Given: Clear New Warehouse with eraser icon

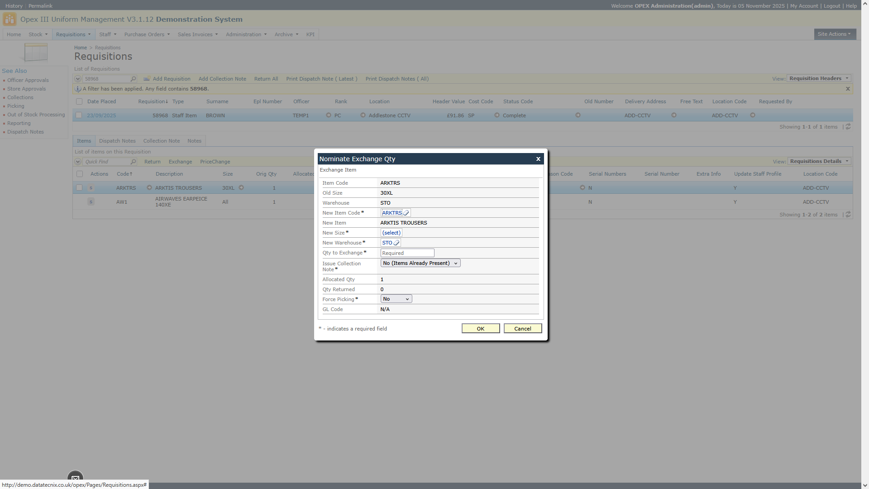Looking at the screenshot, I should [396, 243].
